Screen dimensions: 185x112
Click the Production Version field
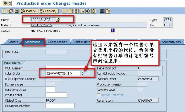142,84
